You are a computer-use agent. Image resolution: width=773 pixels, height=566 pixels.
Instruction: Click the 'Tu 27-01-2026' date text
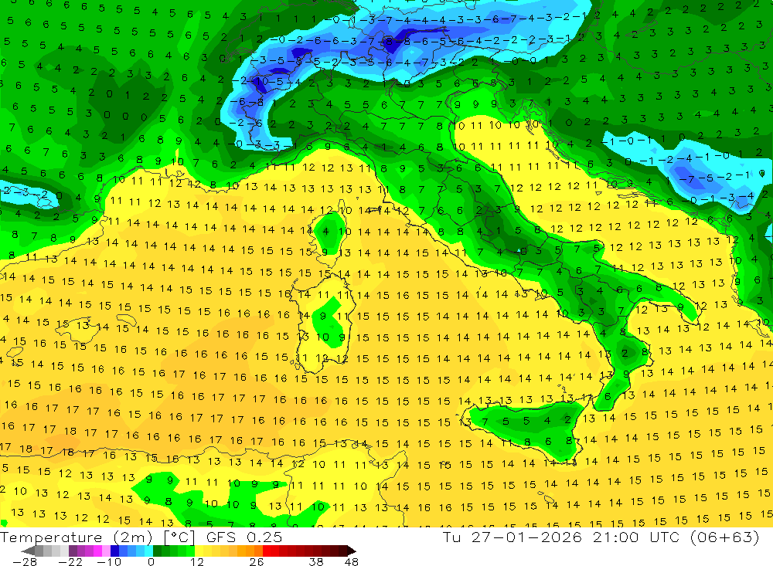click(512, 537)
